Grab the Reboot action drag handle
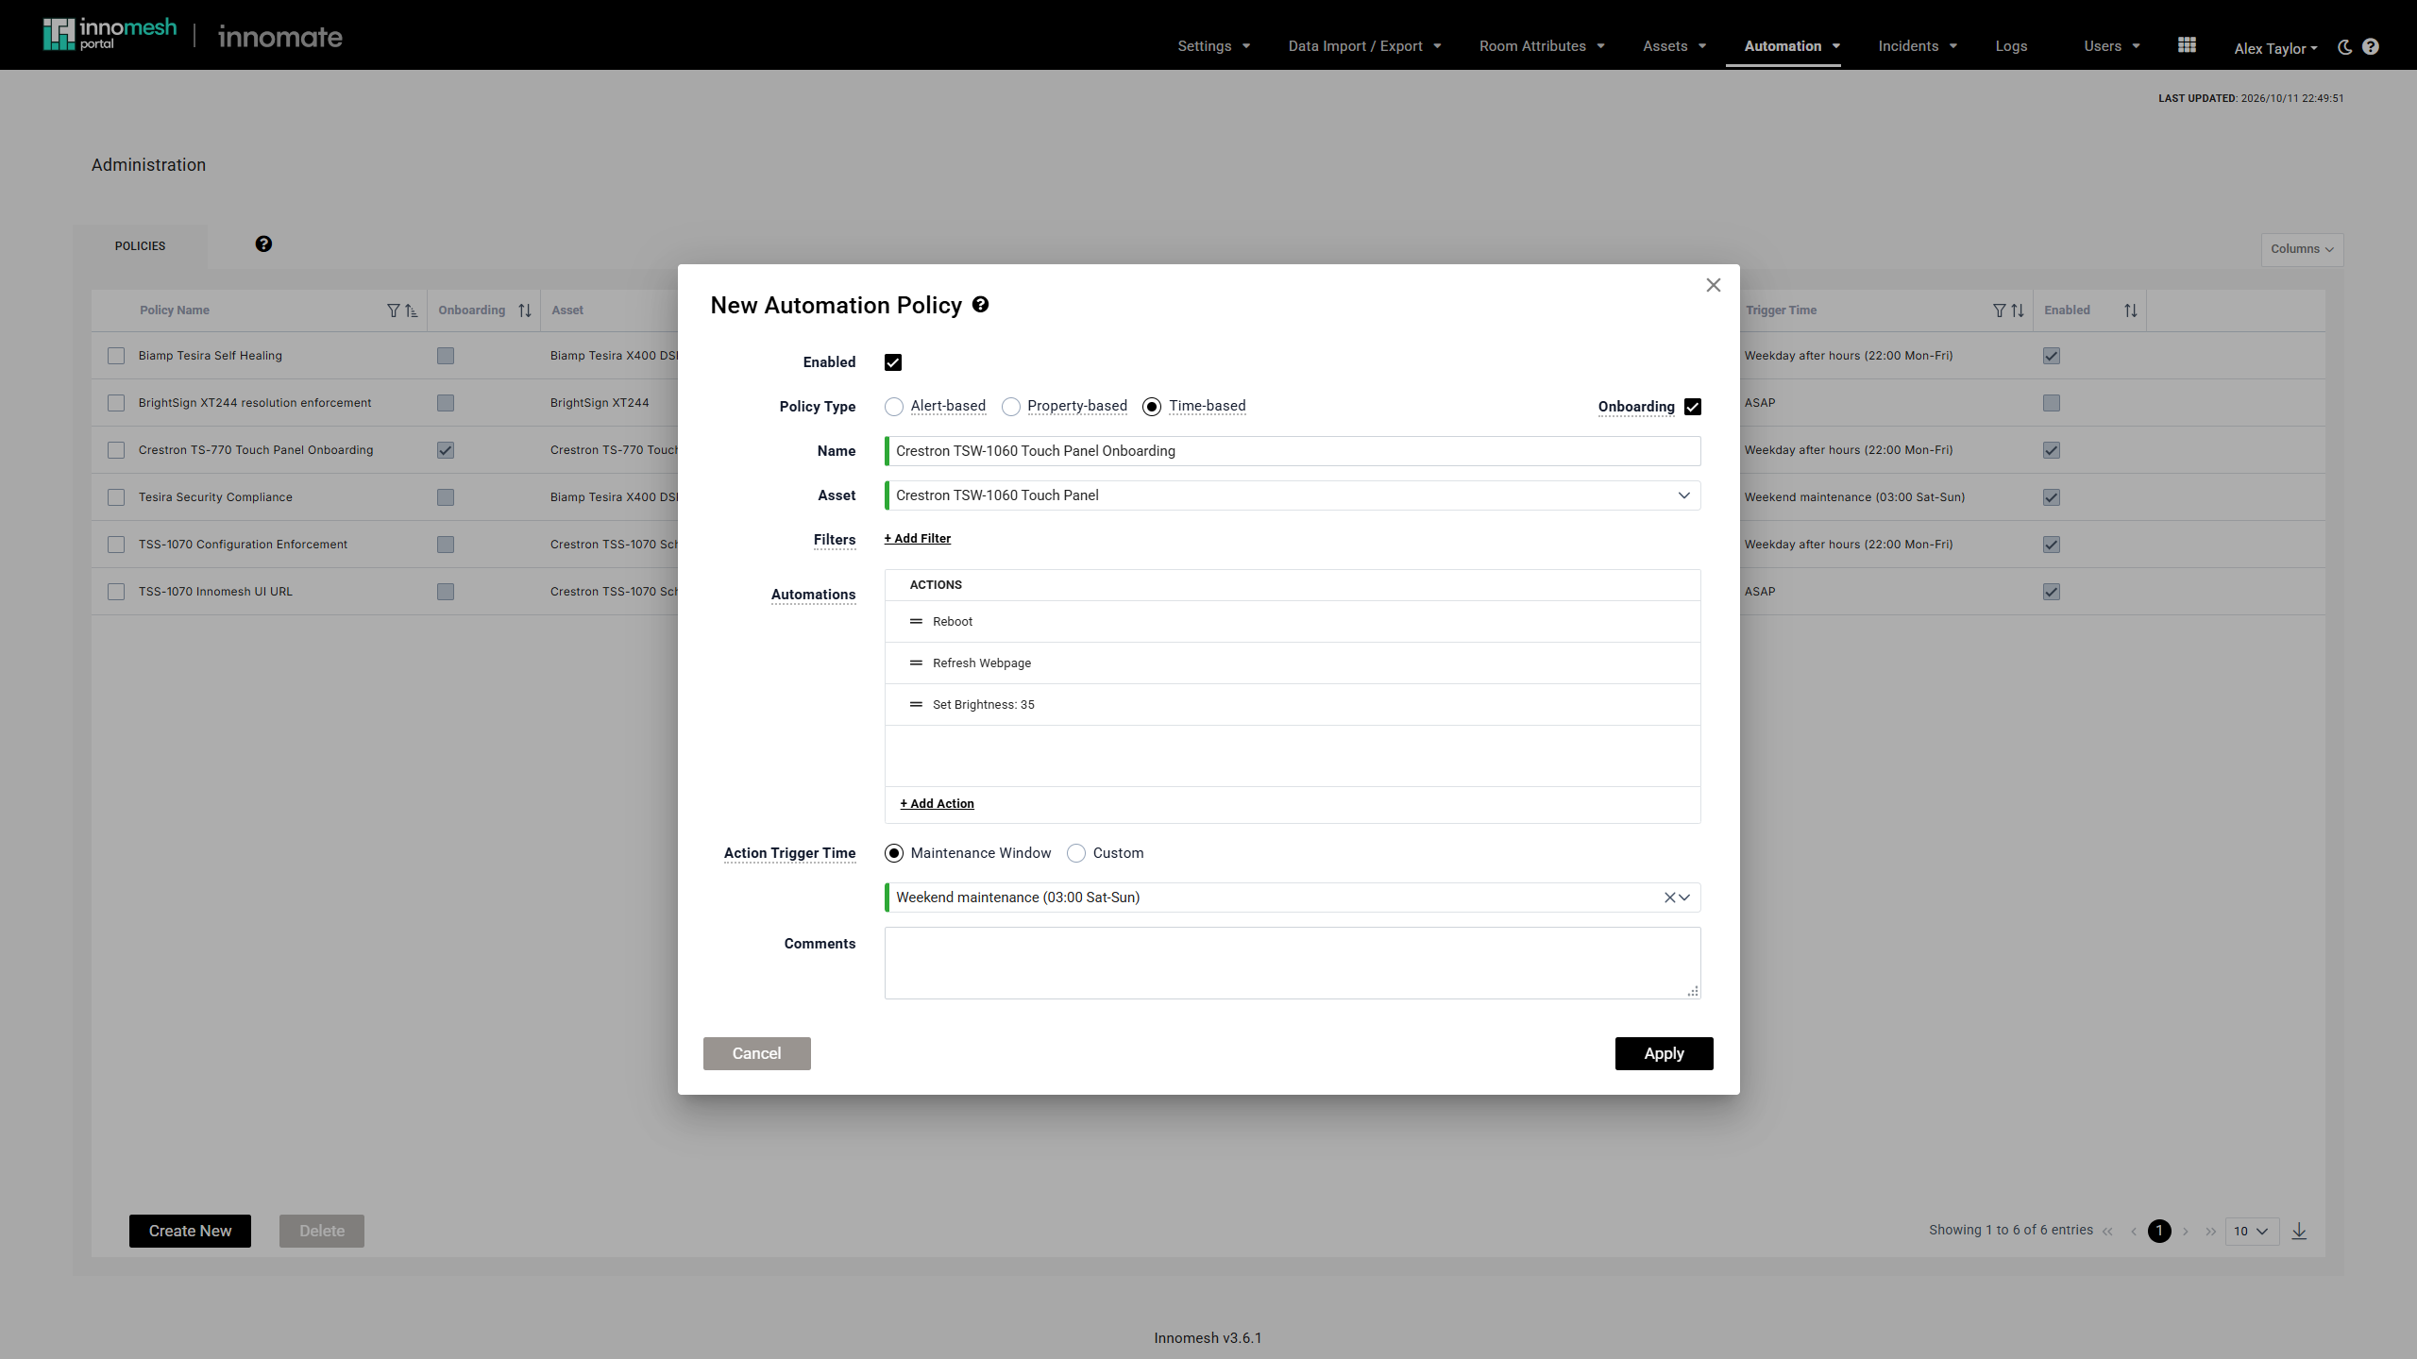The height and width of the screenshot is (1359, 2417). [916, 622]
